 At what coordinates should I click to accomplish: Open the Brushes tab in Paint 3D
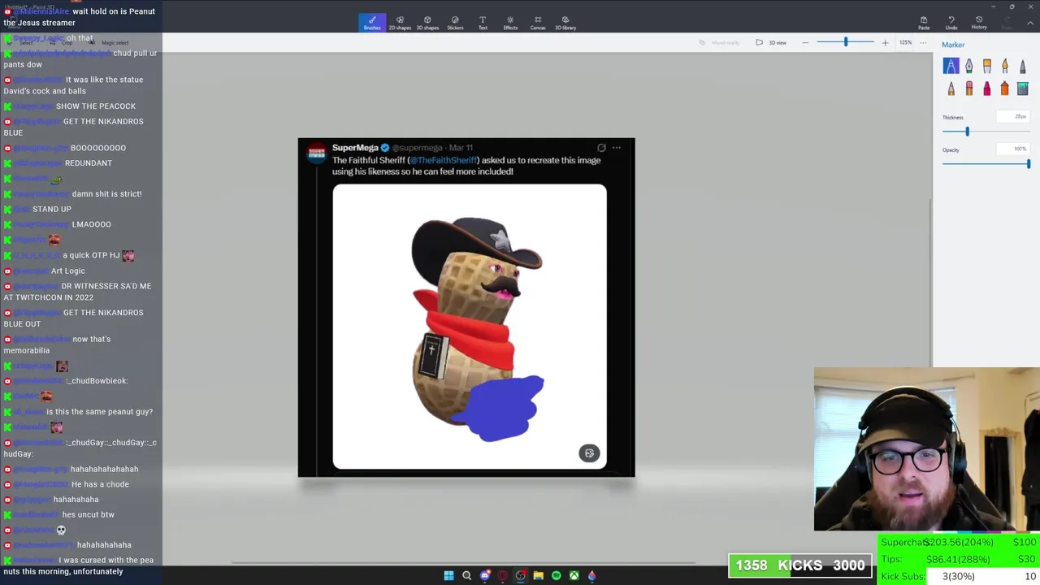[x=372, y=23]
